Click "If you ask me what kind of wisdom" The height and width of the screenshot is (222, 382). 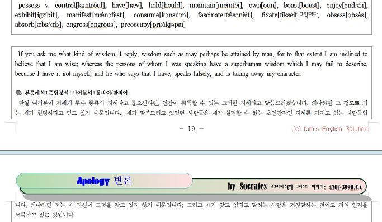[x=67, y=54]
